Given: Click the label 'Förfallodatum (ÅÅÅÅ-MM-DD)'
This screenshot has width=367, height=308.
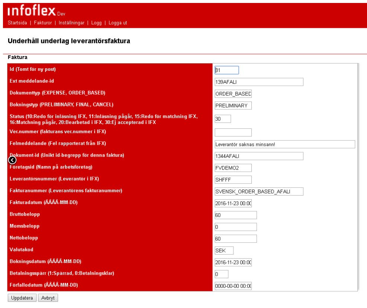Looking at the screenshot, I should (44, 285).
